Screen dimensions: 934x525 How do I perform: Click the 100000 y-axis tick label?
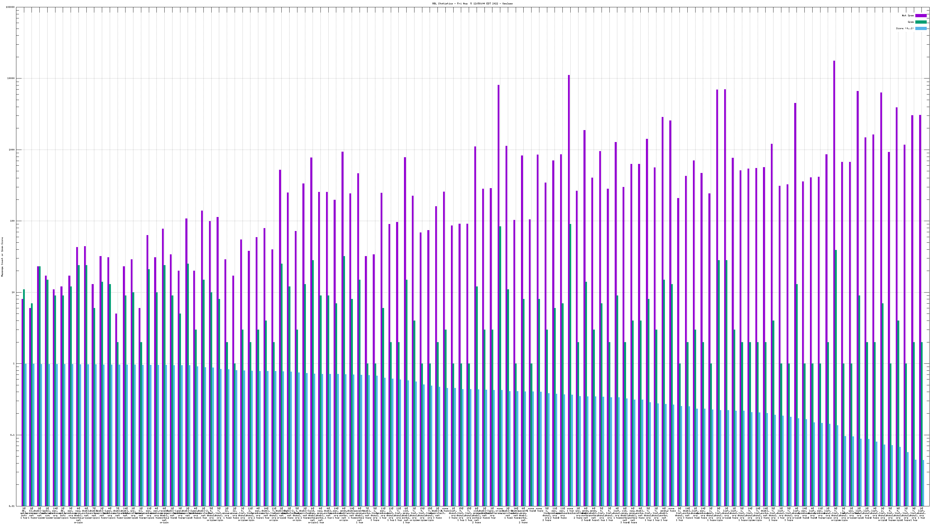coord(11,7)
